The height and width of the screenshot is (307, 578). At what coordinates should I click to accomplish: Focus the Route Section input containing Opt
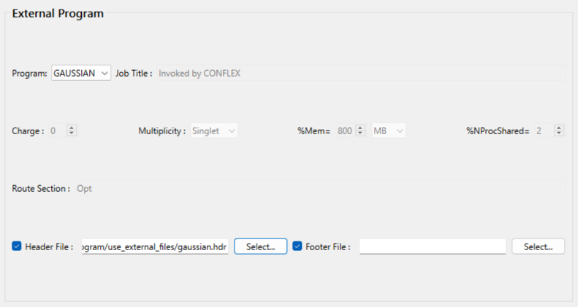(x=319, y=188)
